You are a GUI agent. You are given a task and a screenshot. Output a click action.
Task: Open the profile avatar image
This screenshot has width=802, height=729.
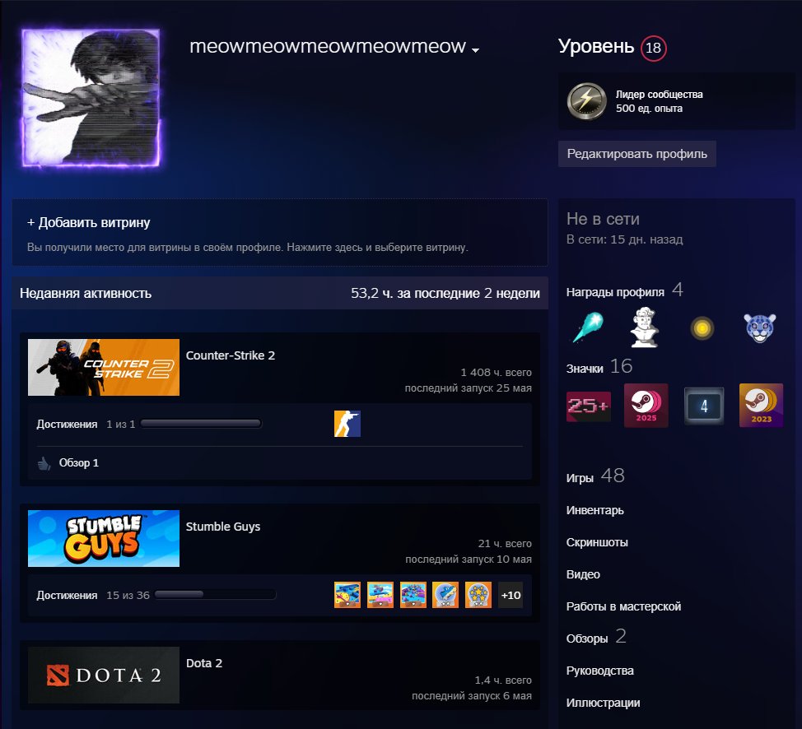(x=91, y=98)
